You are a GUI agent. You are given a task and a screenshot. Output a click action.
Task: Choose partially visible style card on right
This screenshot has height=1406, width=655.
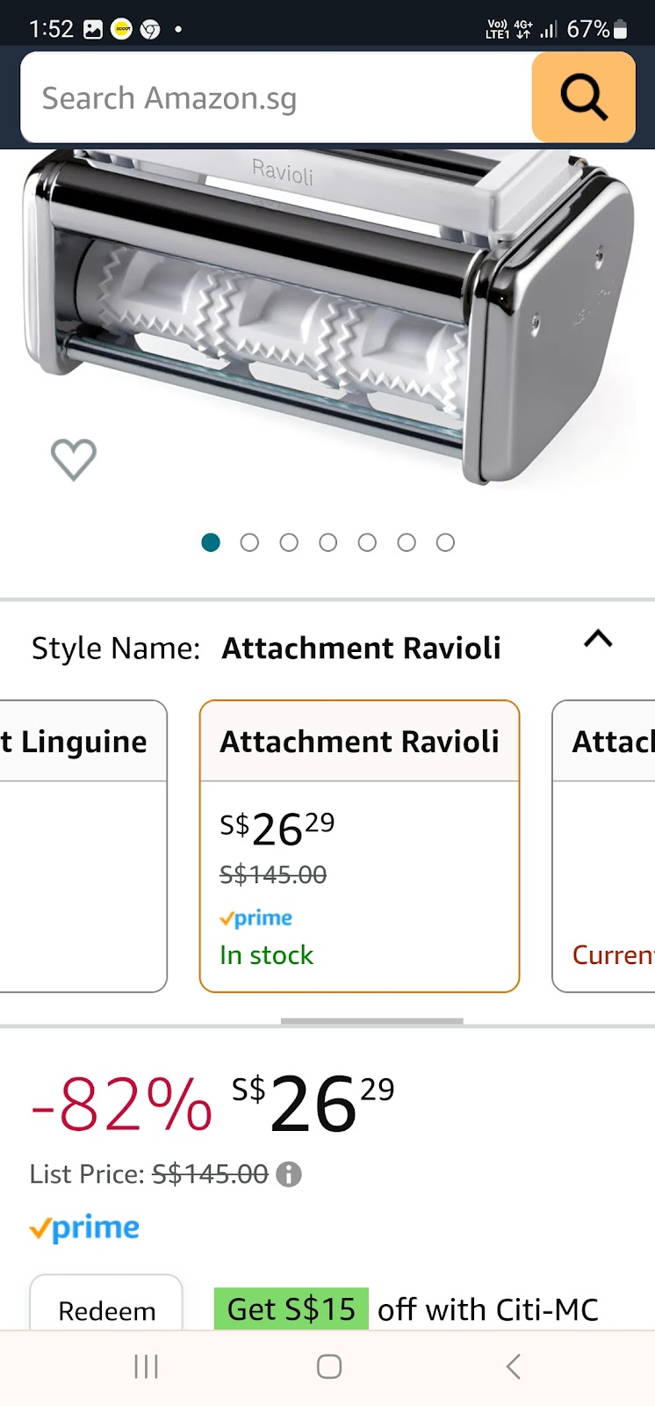[x=604, y=846]
